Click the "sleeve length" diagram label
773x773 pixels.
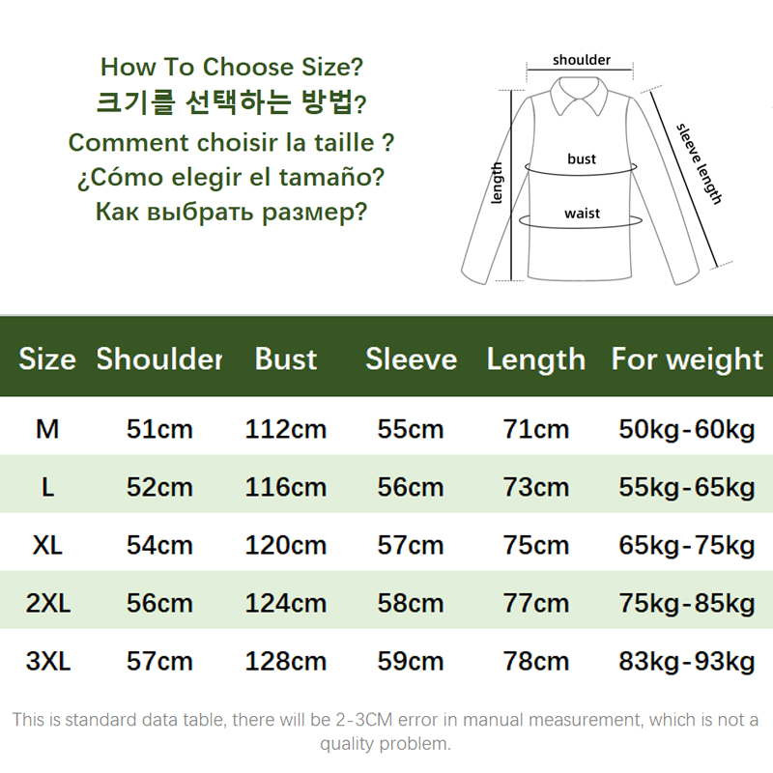click(700, 162)
